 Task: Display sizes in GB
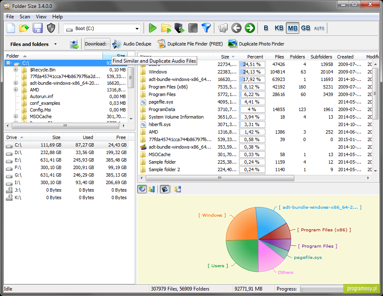(306, 28)
